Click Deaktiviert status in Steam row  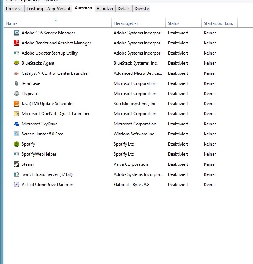point(178,164)
